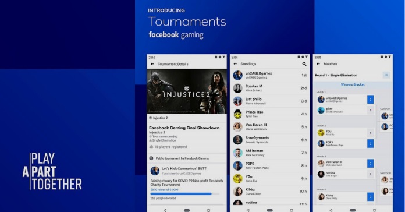Open the Injustice 2 banner image
405x212 pixels.
[187, 91]
